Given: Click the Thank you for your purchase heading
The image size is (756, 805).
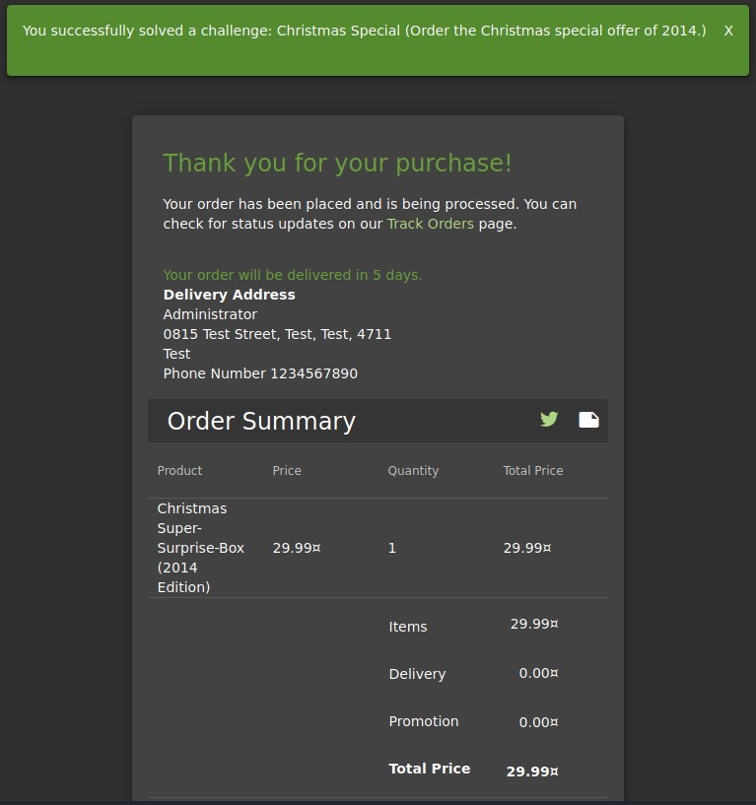Looking at the screenshot, I should [338, 163].
